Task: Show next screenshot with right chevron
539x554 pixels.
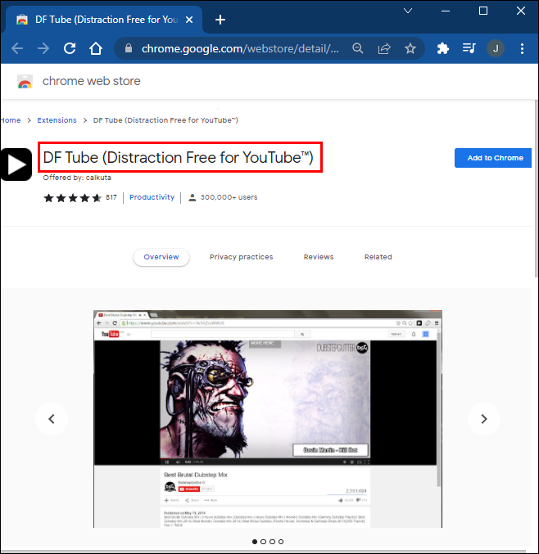Action: click(484, 419)
